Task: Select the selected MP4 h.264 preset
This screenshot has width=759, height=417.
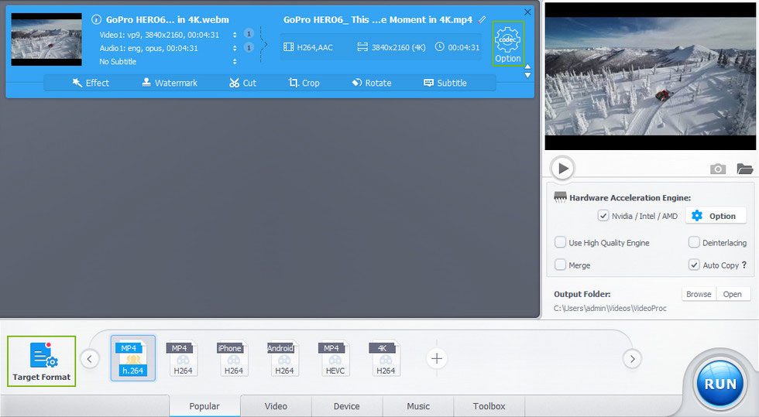Action: pos(132,358)
